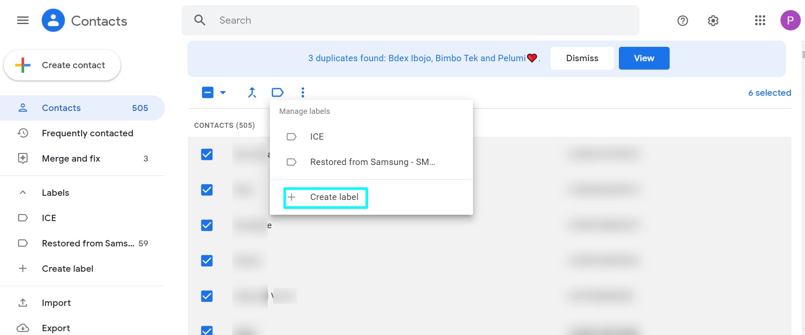Screen dimensions: 805x335
Task: Click the Create contact button
Action: pos(62,65)
